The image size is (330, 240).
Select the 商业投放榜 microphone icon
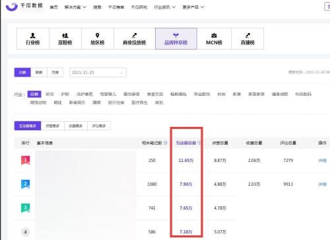(x=135, y=36)
